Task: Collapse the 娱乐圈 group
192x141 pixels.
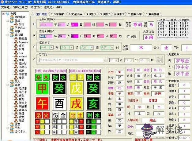Action: [x=8, y=35]
